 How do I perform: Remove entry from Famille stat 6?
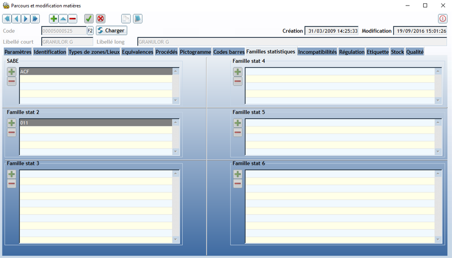point(237,184)
